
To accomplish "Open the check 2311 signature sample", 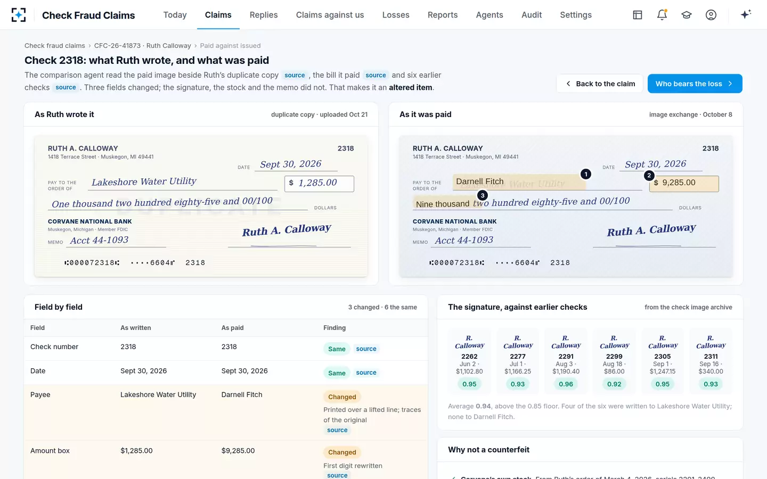I will tap(711, 362).
